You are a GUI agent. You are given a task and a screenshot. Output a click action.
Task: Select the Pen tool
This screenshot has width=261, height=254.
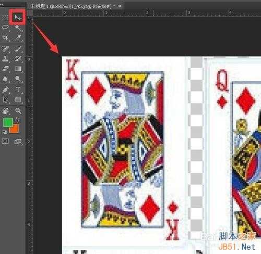(5, 90)
